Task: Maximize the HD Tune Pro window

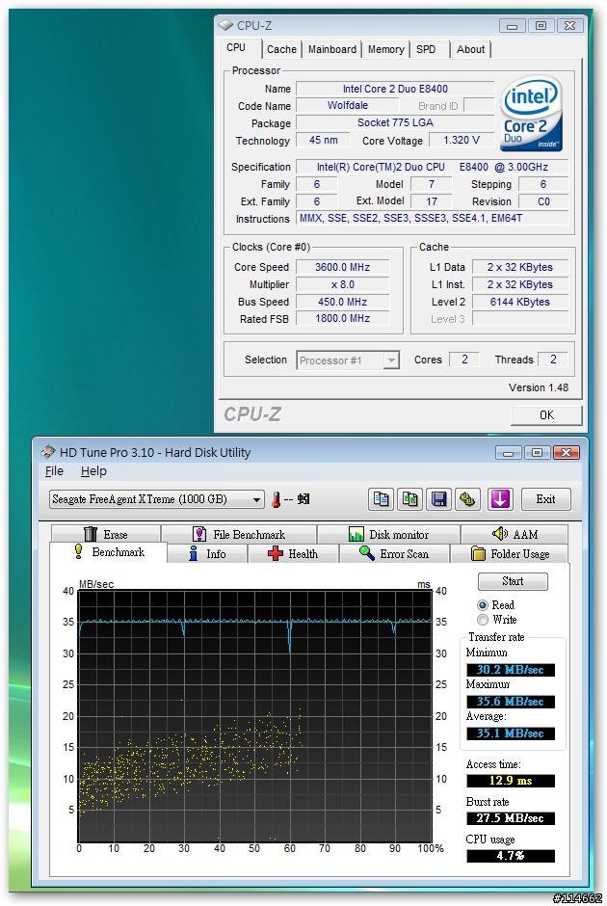Action: point(537,452)
